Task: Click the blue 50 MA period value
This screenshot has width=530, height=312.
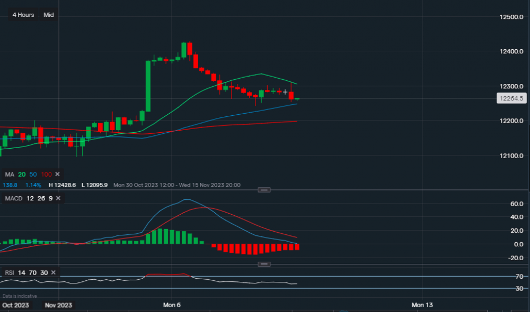Action: pyautogui.click(x=33, y=175)
